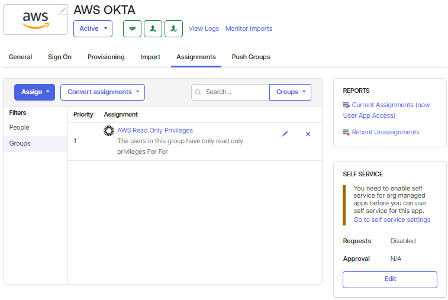Follow Go to self service settings link
This screenshot has height=300, width=448.
coord(392,220)
